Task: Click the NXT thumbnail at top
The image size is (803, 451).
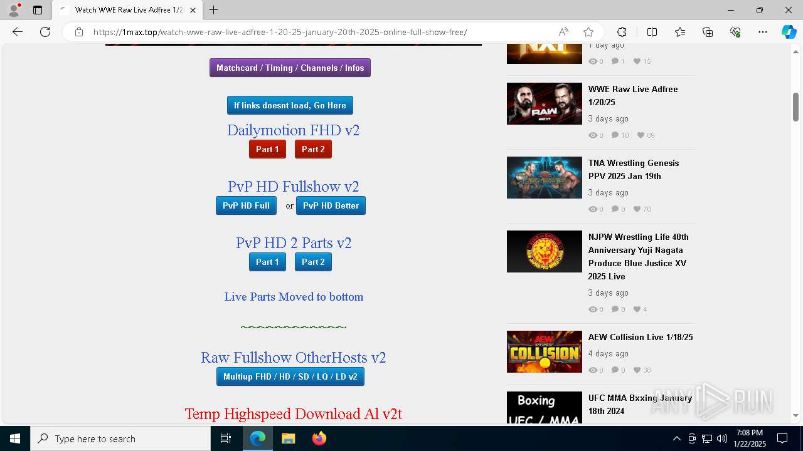Action: 545,54
